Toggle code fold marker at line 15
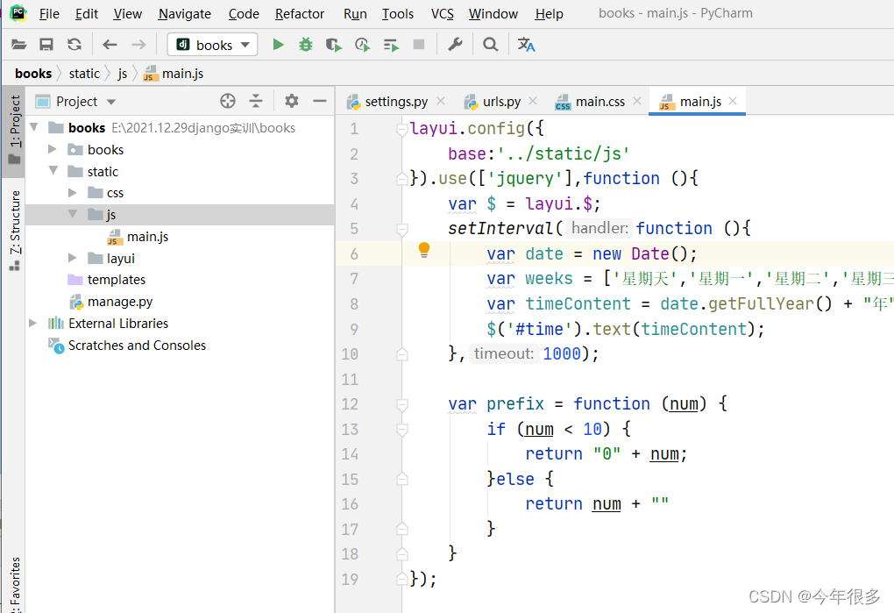The image size is (894, 613). pos(402,479)
